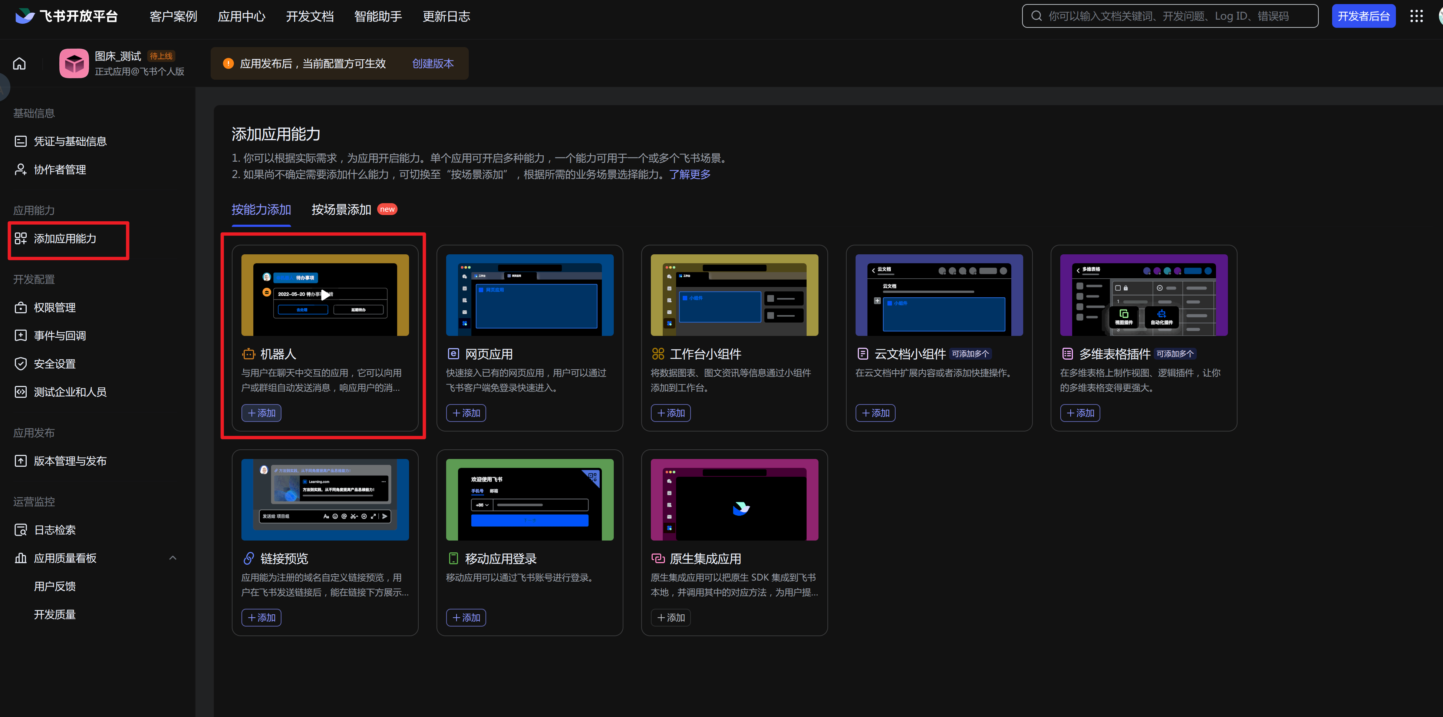The width and height of the screenshot is (1443, 717).
Task: Click the 日志检索 sidebar icon
Action: (x=21, y=529)
